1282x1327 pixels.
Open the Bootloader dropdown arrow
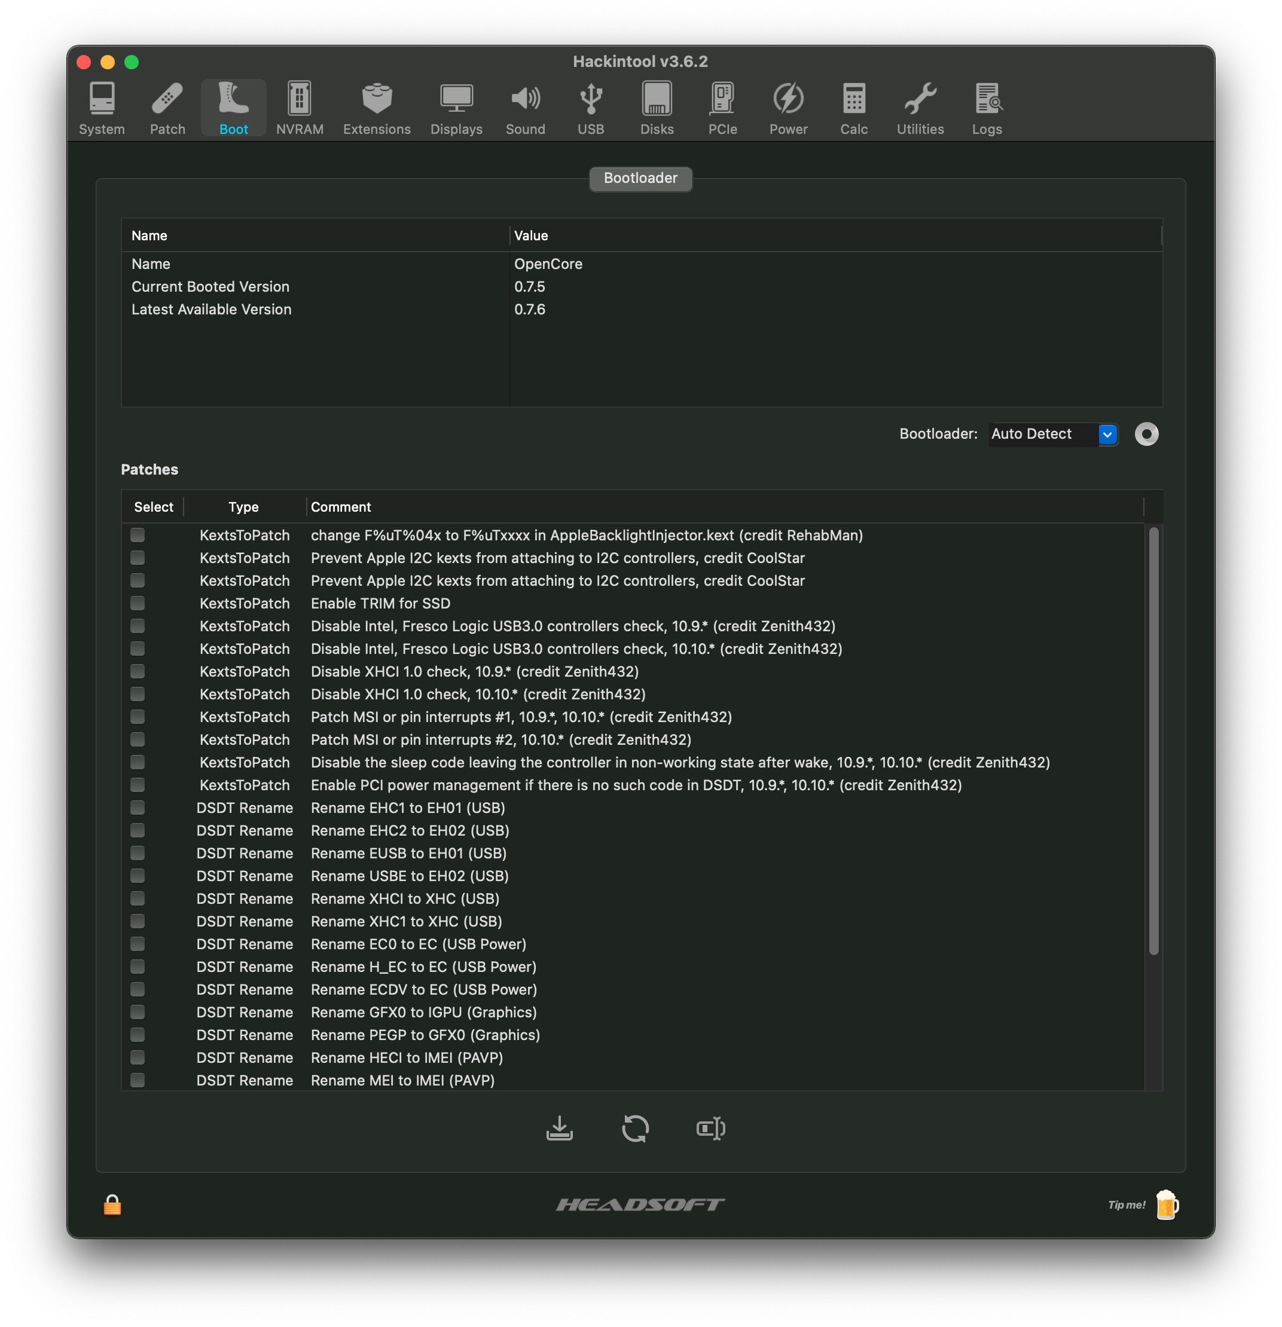tap(1107, 434)
